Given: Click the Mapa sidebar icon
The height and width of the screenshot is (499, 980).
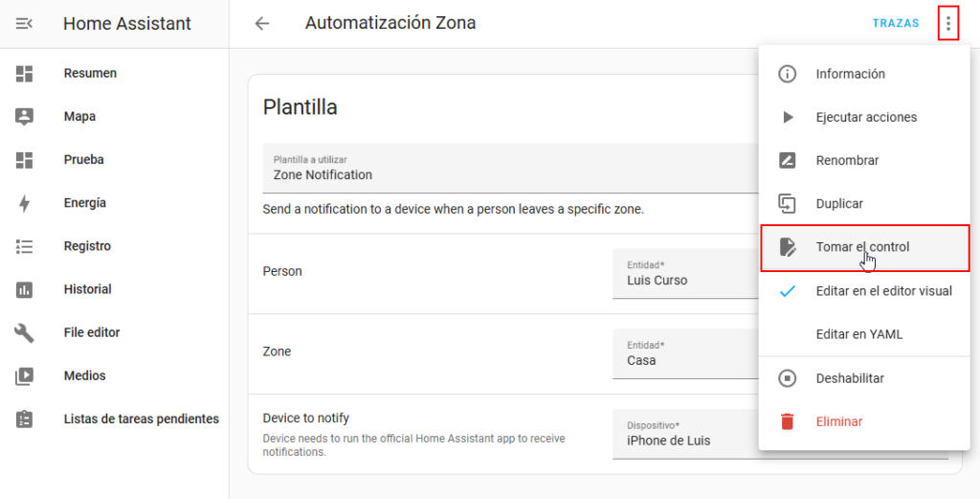Looking at the screenshot, I should click(x=25, y=117).
